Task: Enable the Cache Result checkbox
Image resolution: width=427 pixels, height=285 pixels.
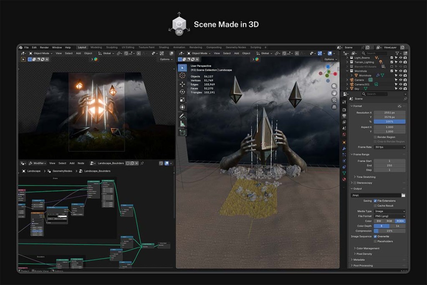Action: [375, 206]
